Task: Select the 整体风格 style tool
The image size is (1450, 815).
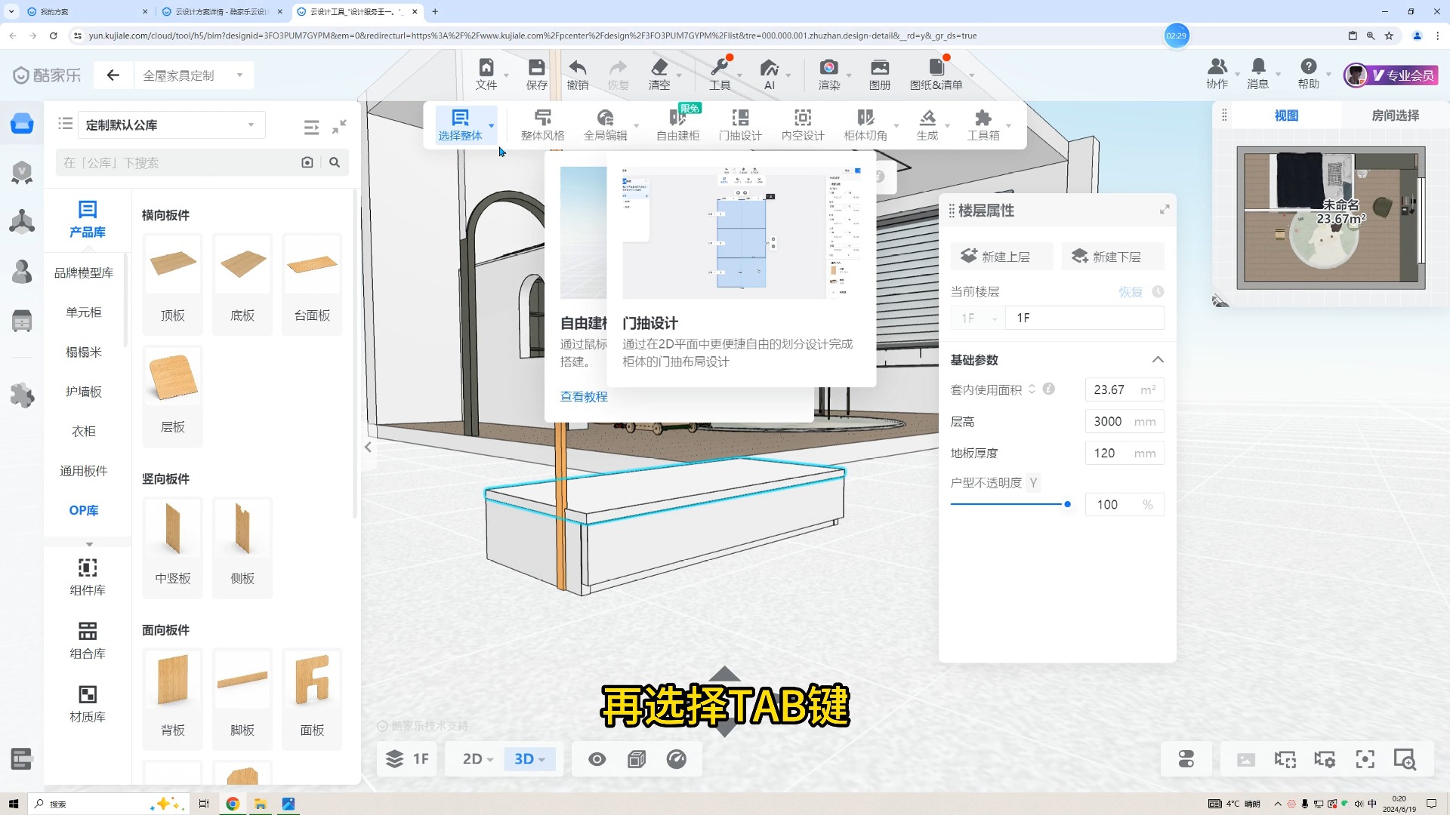Action: (542, 118)
